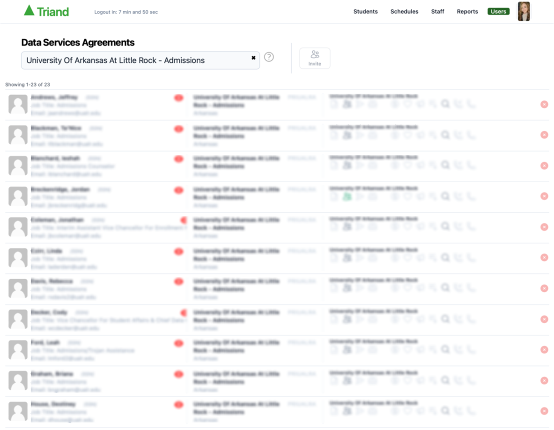Open the help question mark icon

(269, 57)
